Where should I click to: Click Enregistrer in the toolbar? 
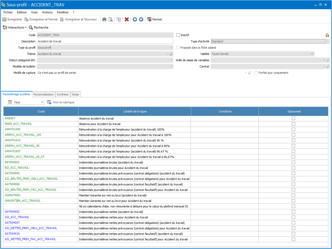pos(12,19)
